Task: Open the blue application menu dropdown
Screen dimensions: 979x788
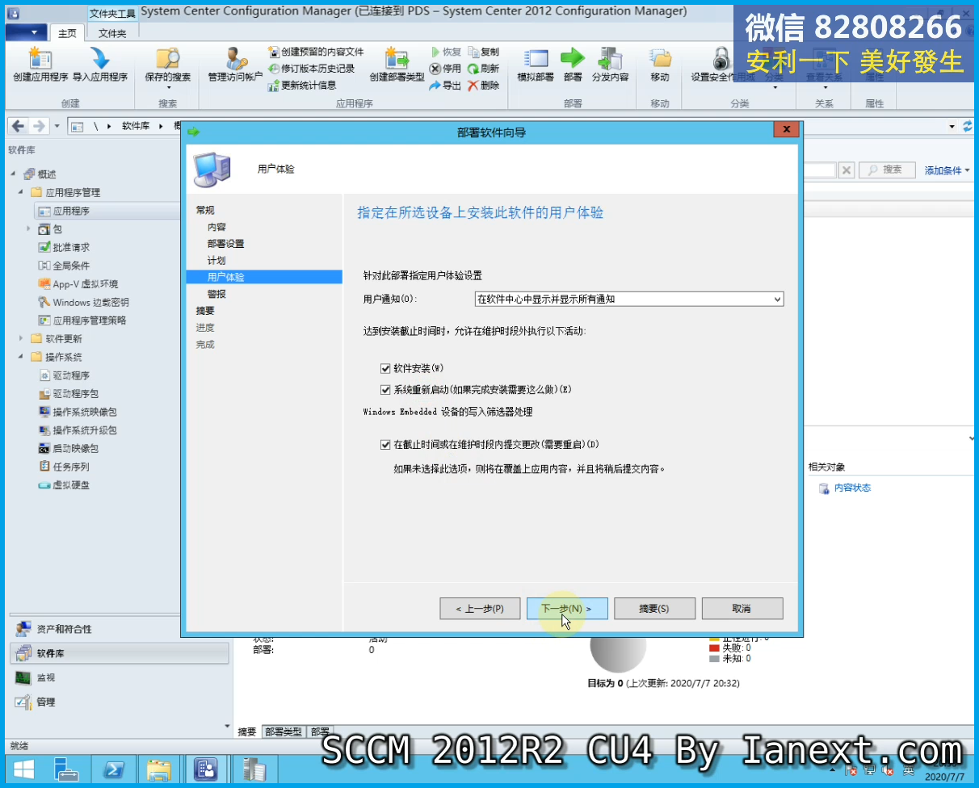Action: point(26,32)
